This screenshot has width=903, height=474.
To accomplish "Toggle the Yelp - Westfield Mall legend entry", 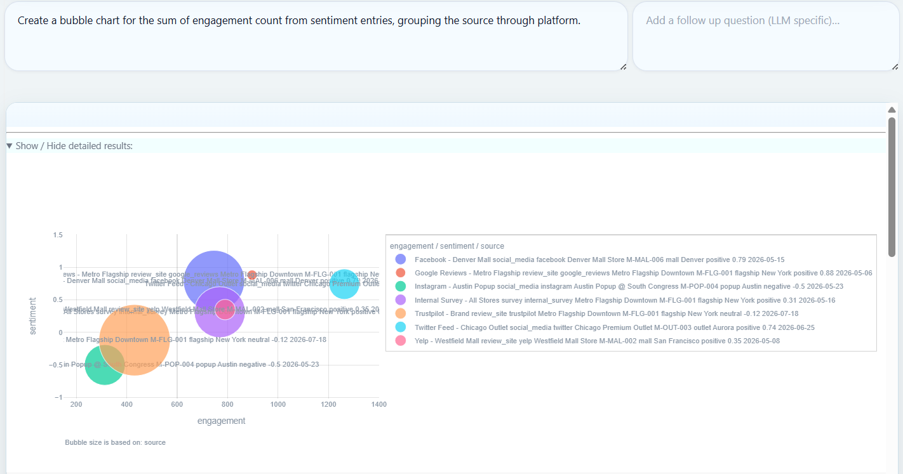I will (x=587, y=341).
